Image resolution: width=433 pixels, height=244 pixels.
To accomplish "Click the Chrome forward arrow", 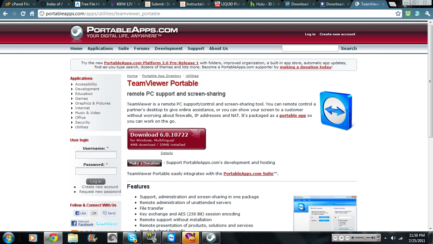I will tap(14, 14).
